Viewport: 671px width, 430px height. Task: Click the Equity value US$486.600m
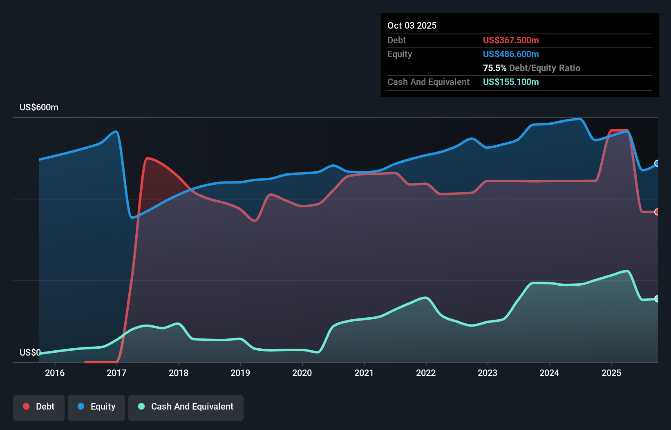click(x=511, y=54)
